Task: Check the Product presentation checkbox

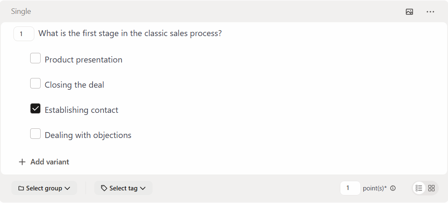Action: pos(36,58)
